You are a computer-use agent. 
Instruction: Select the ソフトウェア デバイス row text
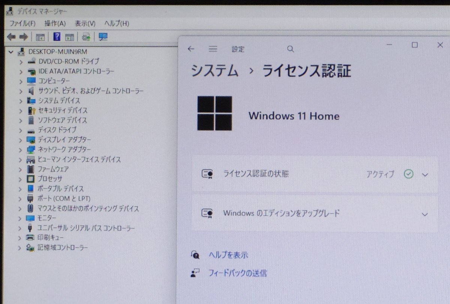pos(62,120)
